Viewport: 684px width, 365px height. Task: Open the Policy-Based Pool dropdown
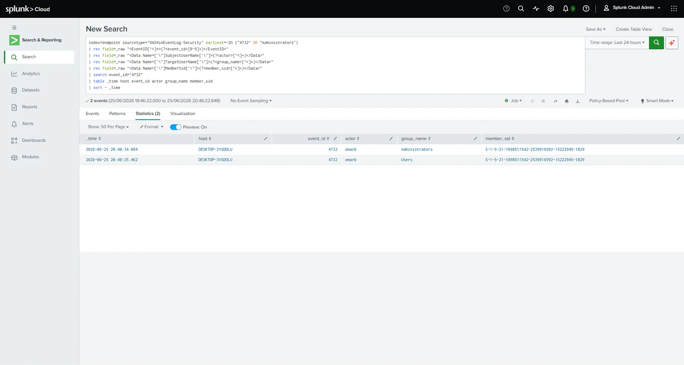pyautogui.click(x=609, y=101)
